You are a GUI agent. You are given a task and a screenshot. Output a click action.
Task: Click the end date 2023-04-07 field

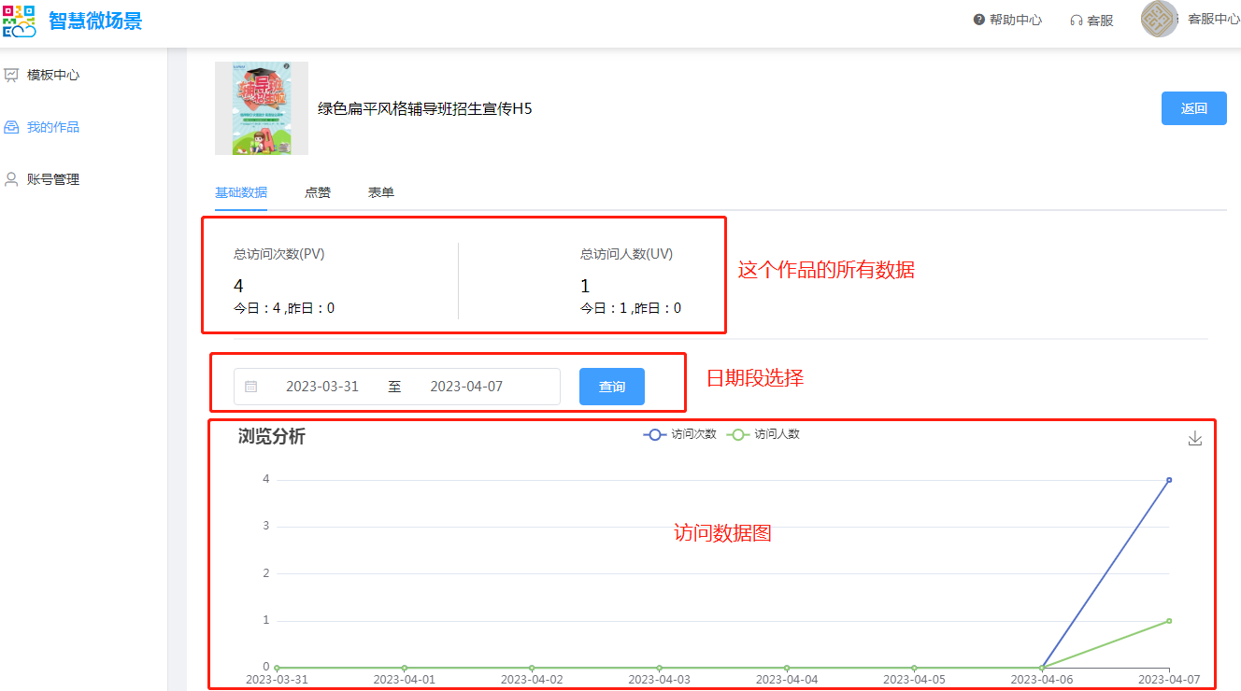pos(466,387)
